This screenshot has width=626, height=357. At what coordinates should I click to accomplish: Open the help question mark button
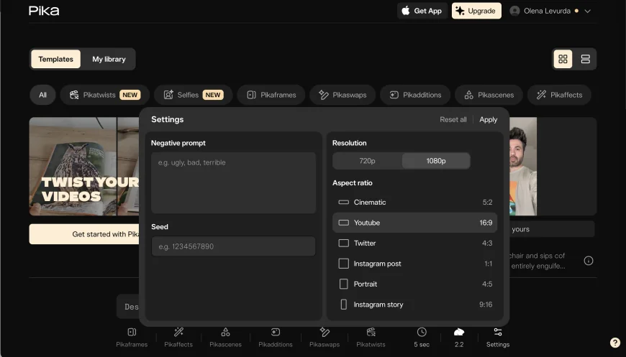pos(615,342)
